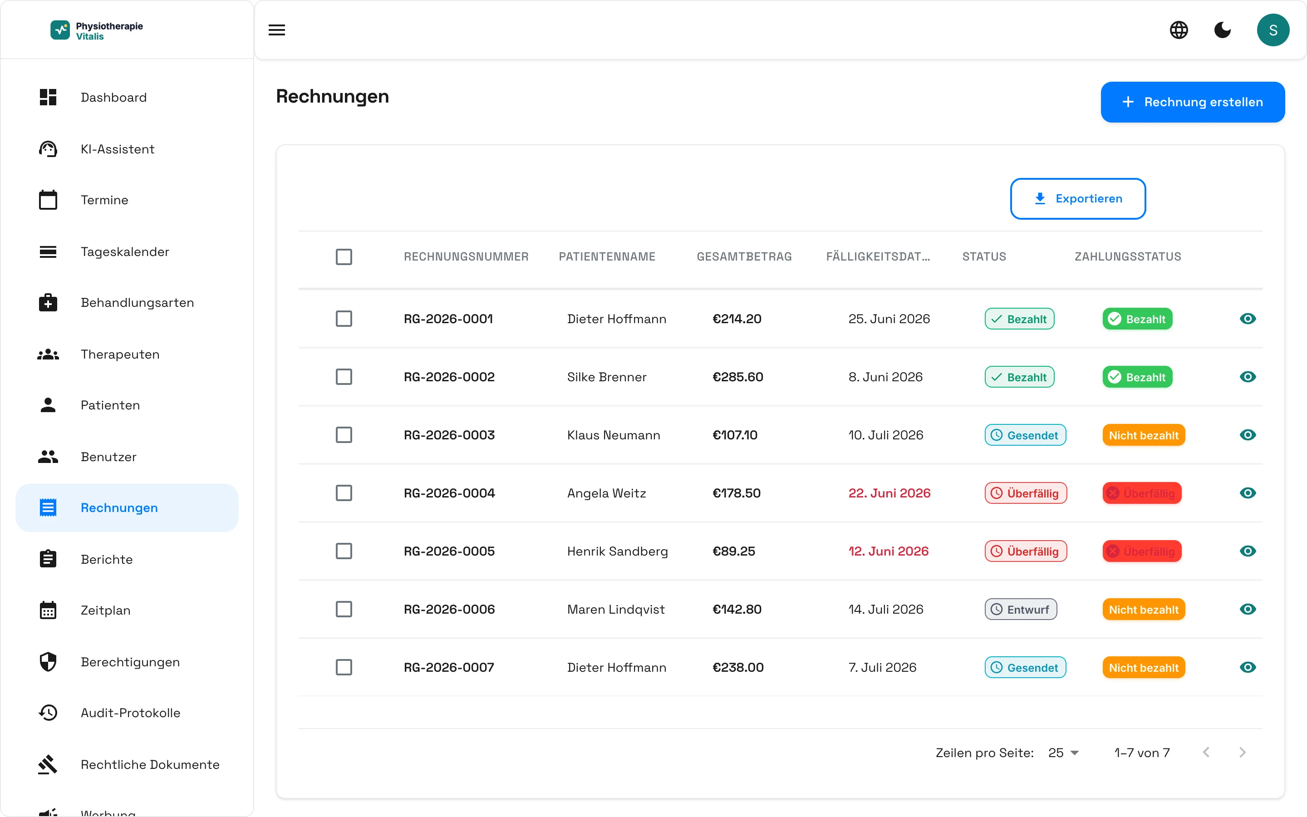The height and width of the screenshot is (817, 1307).
Task: Click the Patienten person icon
Action: click(x=48, y=405)
